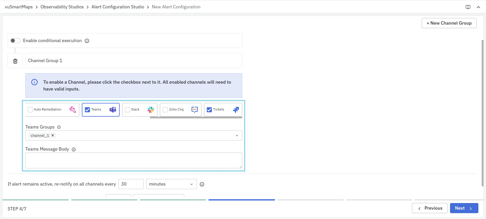Viewport: 486px width, 219px height.
Task: Click the Next button
Action: pyautogui.click(x=464, y=208)
